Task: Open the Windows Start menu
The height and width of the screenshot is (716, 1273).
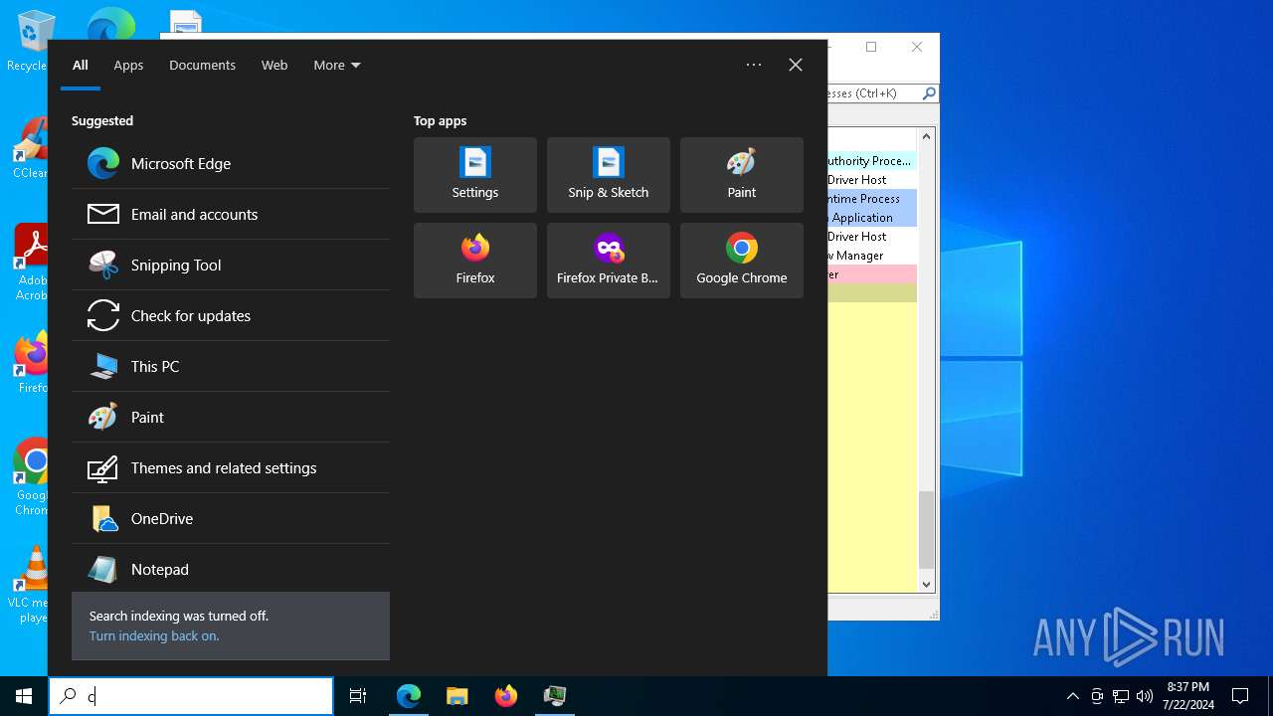Action: click(24, 696)
